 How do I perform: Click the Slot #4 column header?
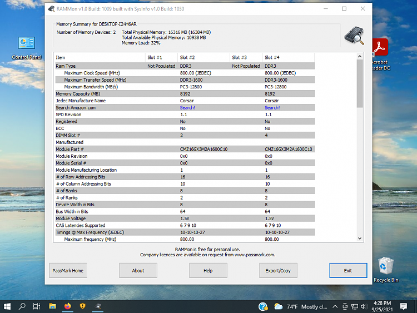coord(289,57)
